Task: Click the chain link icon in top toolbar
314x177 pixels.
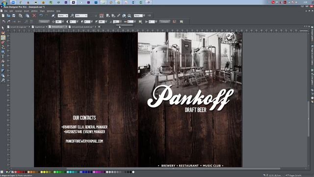Action: point(119,15)
